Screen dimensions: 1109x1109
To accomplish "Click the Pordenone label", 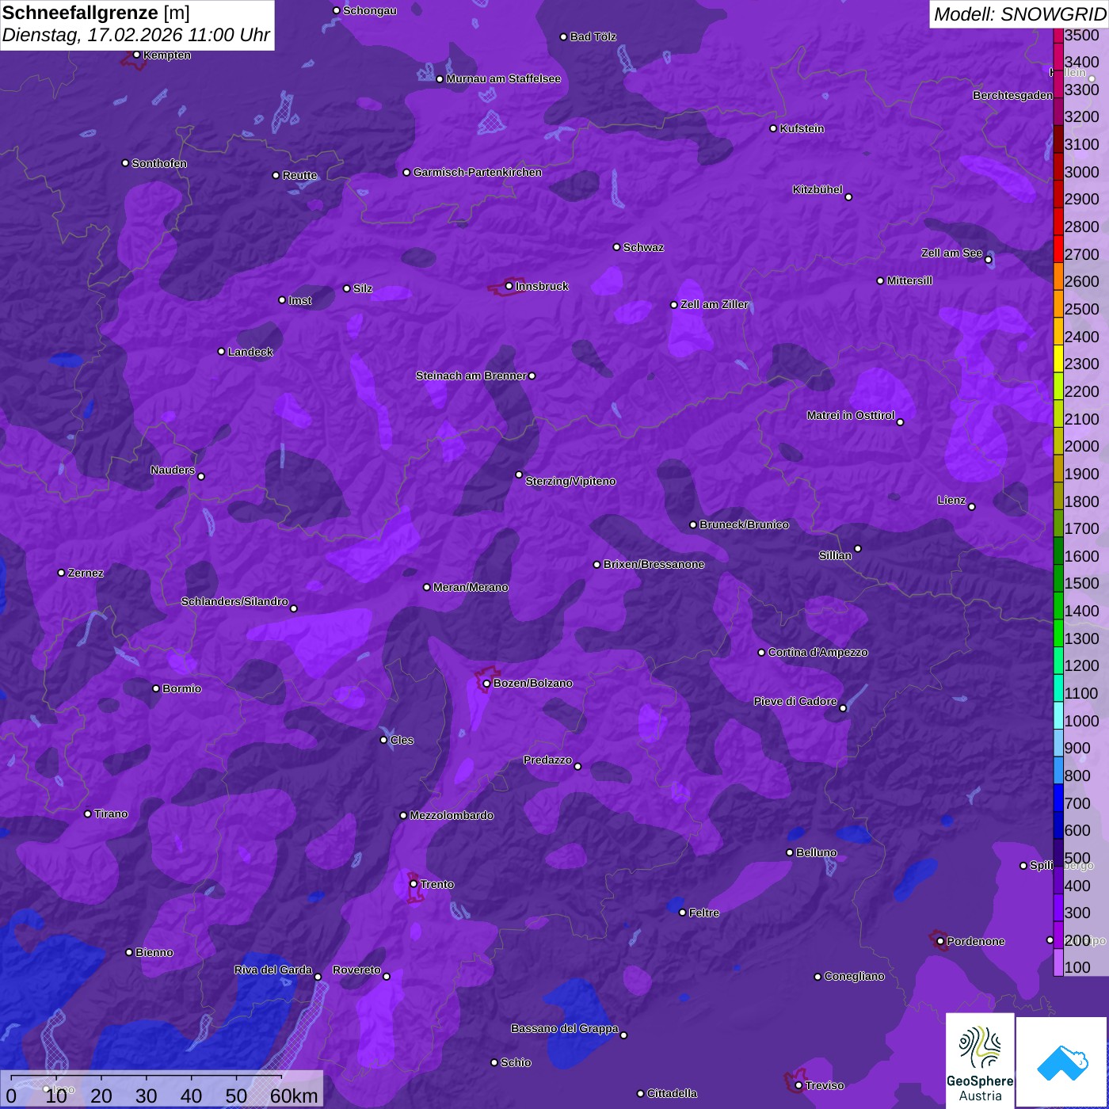I will [x=975, y=941].
